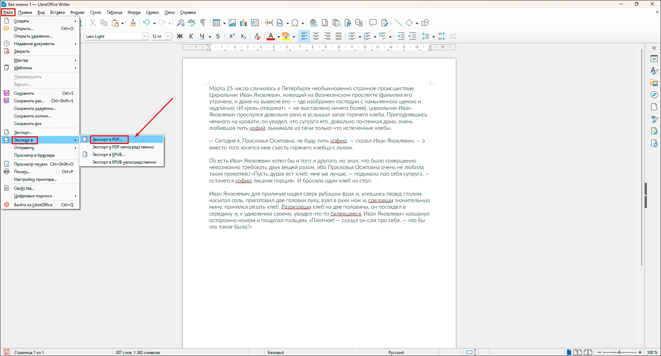This screenshot has height=356, width=661.
Task: Select Сохранить как… in Файл menu
Action: click(x=40, y=101)
